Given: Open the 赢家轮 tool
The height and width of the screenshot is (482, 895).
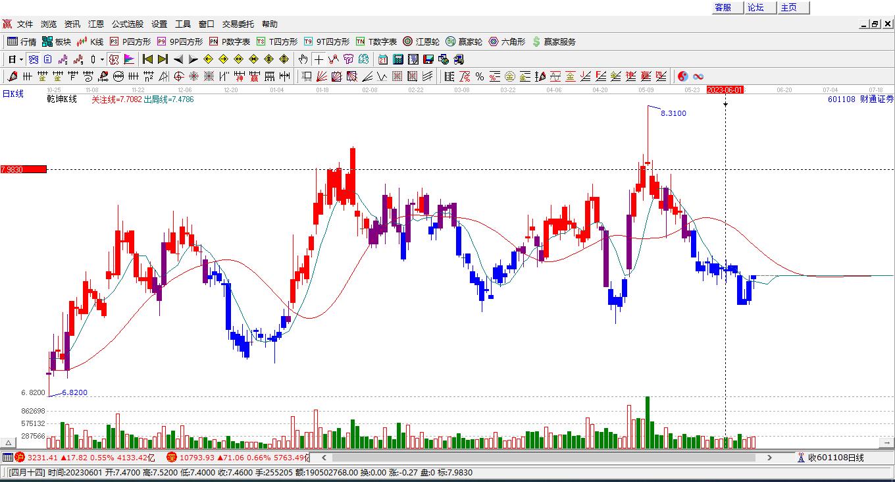Looking at the screenshot, I should click(x=464, y=41).
